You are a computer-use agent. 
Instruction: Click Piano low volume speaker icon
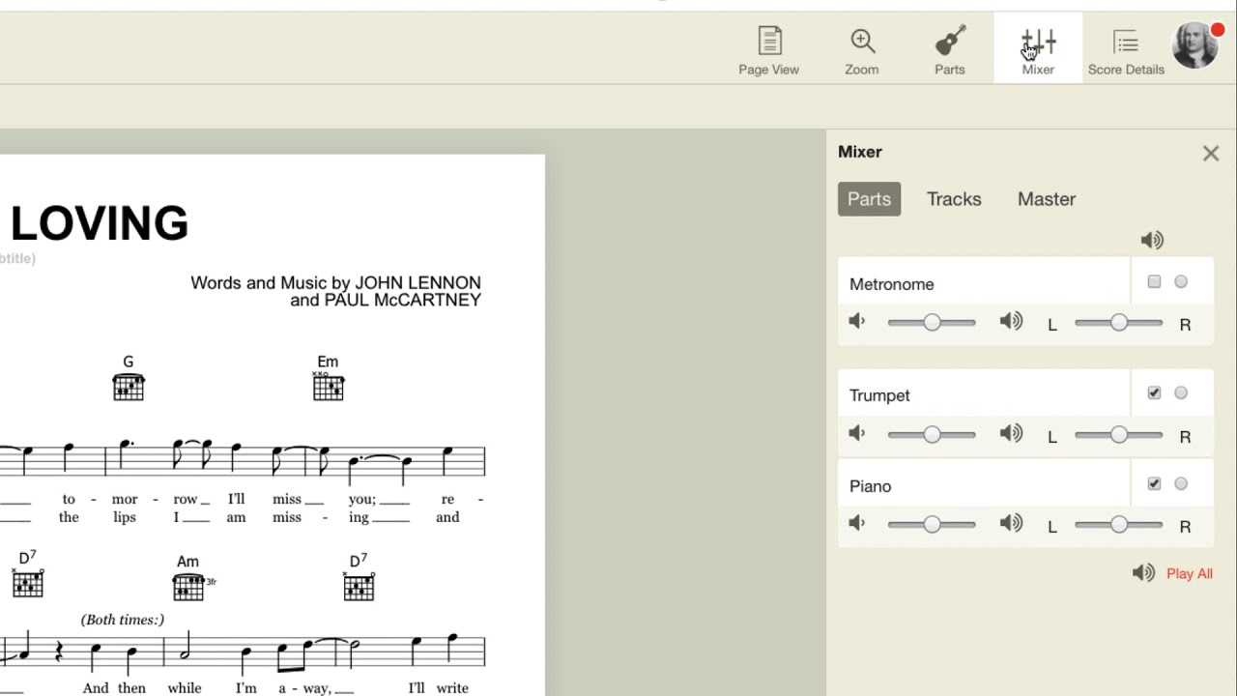(857, 524)
